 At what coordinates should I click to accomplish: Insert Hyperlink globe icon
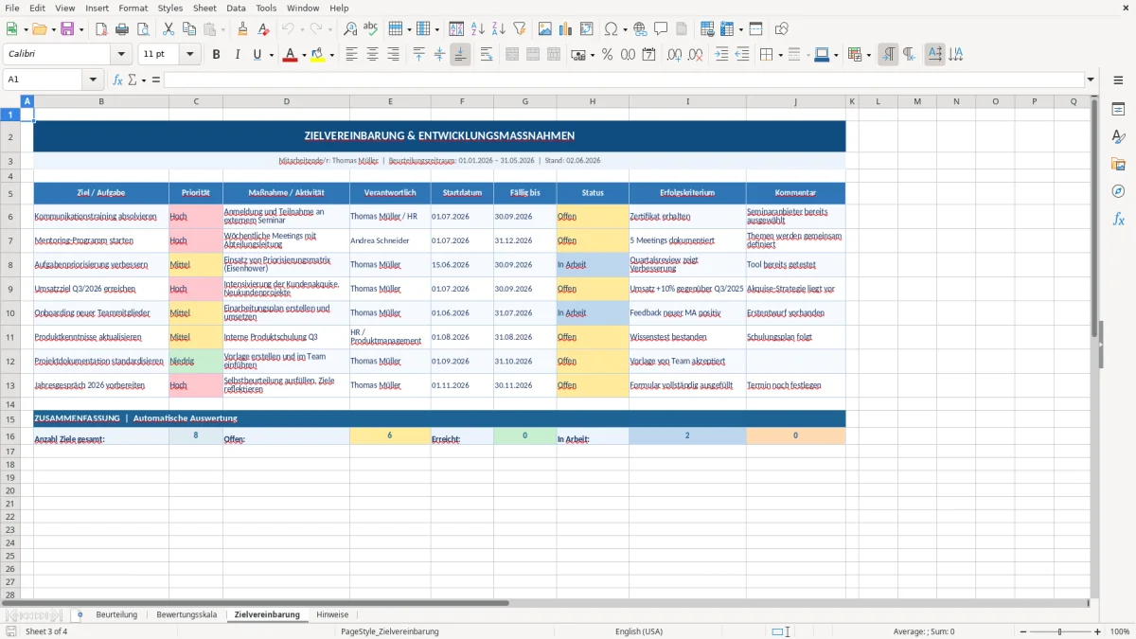(x=640, y=29)
